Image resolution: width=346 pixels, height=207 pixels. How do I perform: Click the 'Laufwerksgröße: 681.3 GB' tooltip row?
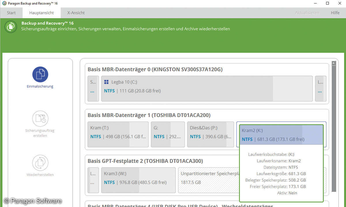click(281, 174)
